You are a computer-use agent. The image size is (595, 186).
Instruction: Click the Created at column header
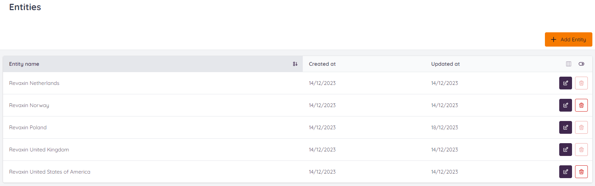(x=322, y=64)
